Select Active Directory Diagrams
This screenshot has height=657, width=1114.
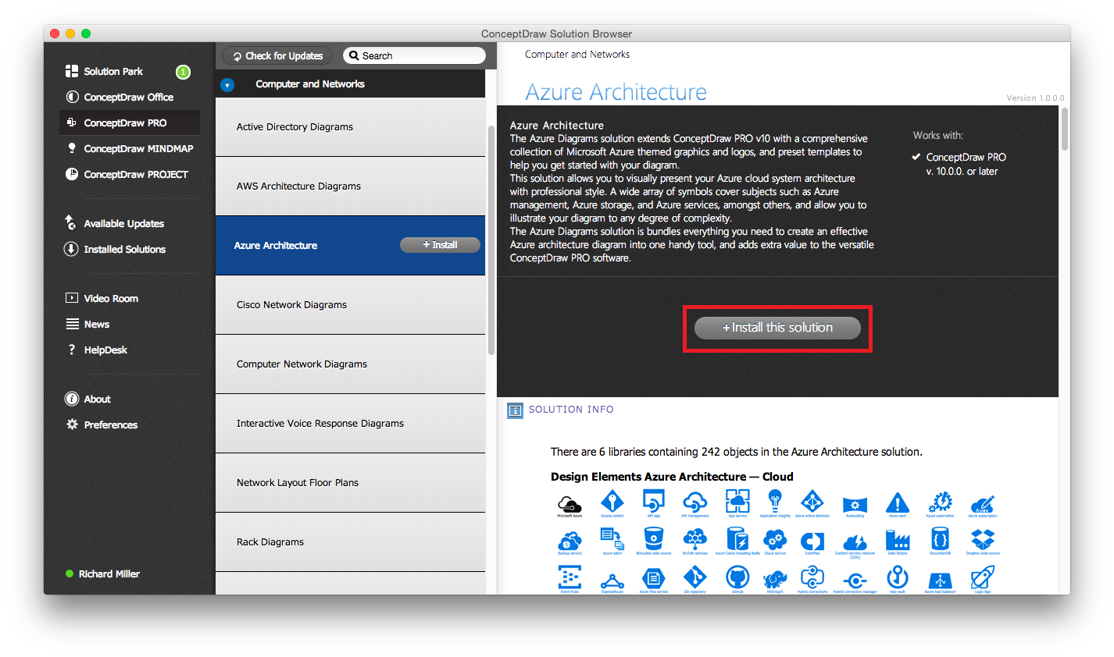point(350,126)
